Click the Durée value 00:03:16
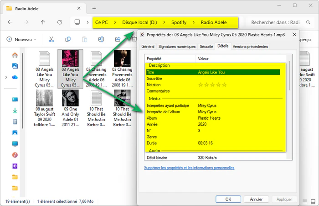The height and width of the screenshot is (206, 319). coord(205,143)
